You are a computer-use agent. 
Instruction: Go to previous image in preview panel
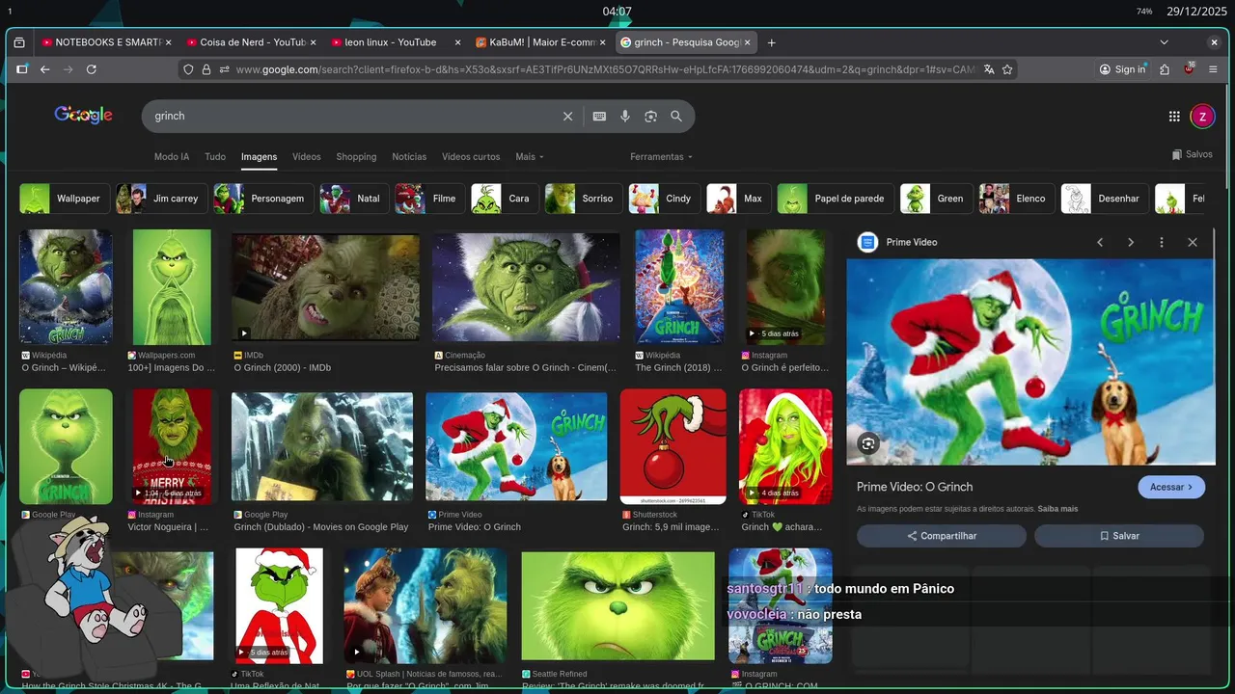[x=1100, y=242]
